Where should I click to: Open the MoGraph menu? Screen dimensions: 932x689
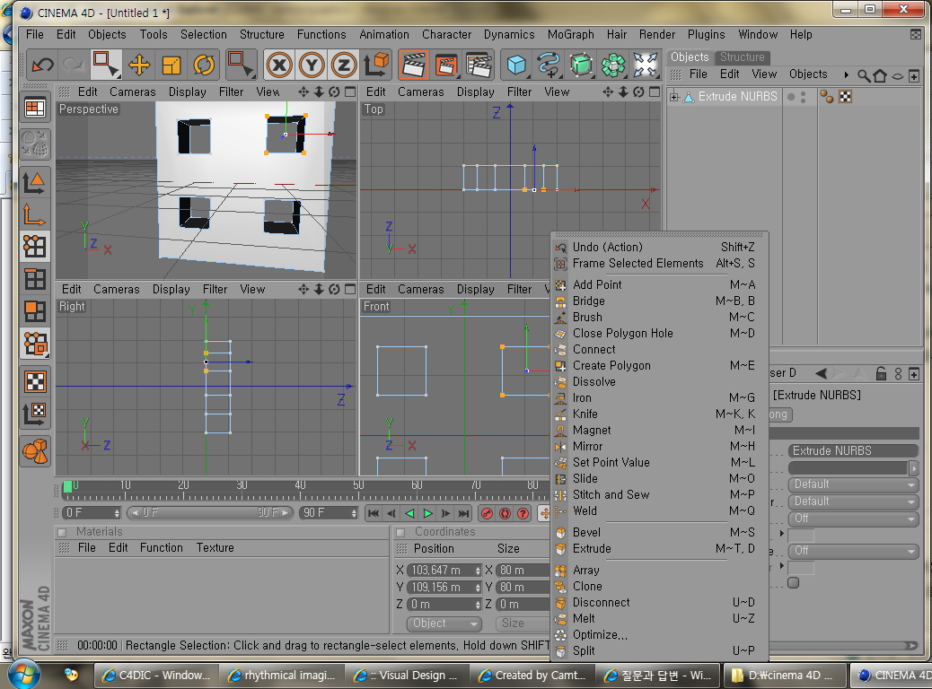pyautogui.click(x=571, y=34)
